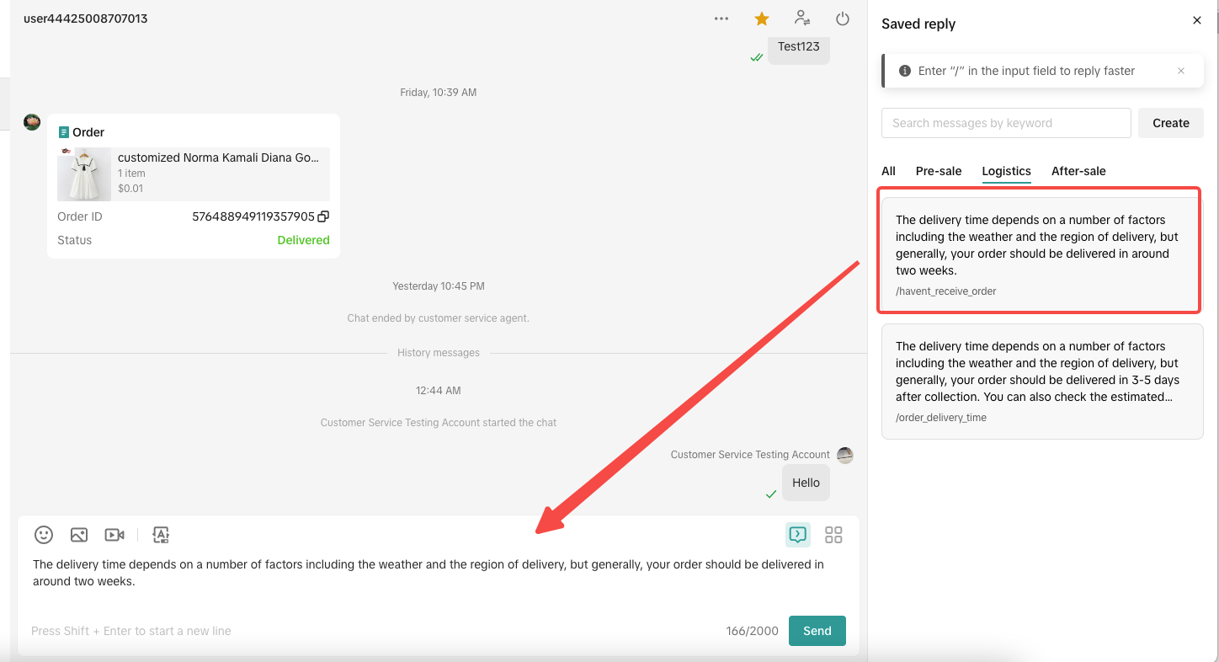Switch to the All tab
This screenshot has height=662, width=1219.
(888, 171)
